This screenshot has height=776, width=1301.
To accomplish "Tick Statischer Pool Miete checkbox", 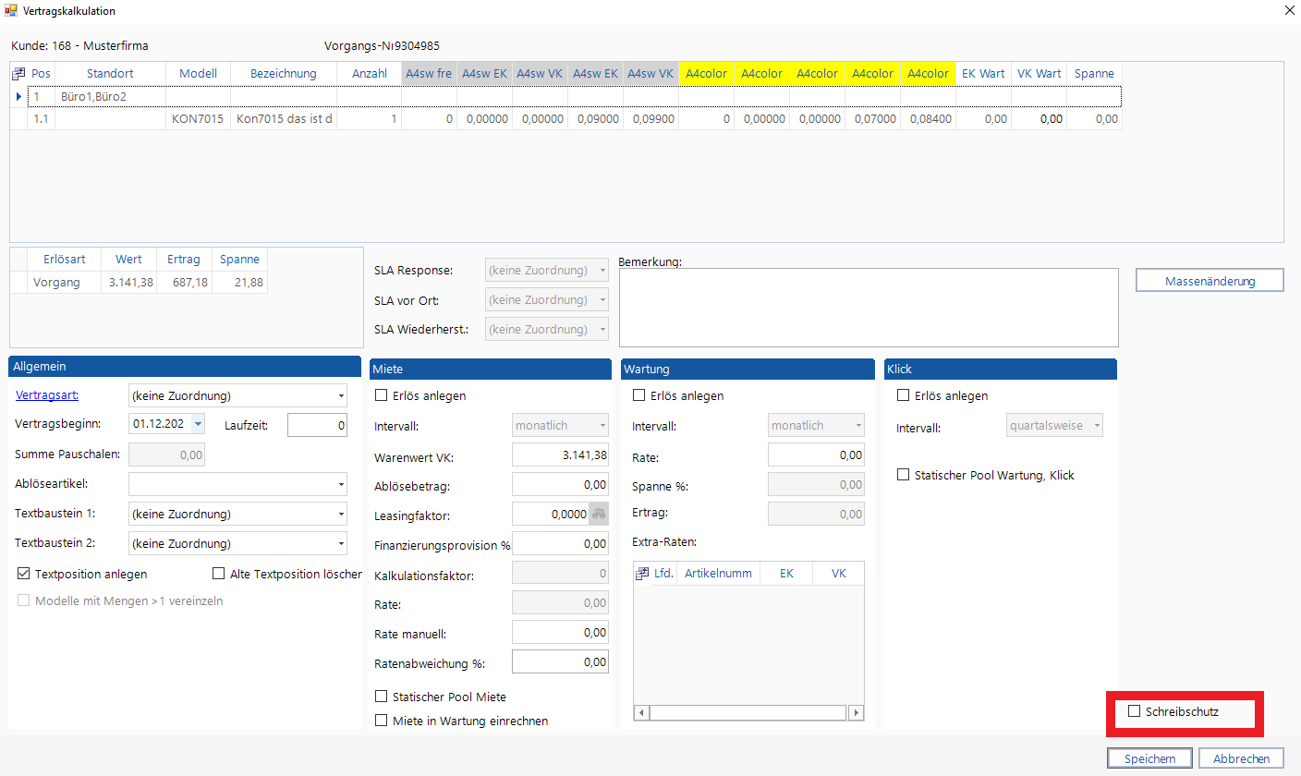I will click(x=382, y=697).
